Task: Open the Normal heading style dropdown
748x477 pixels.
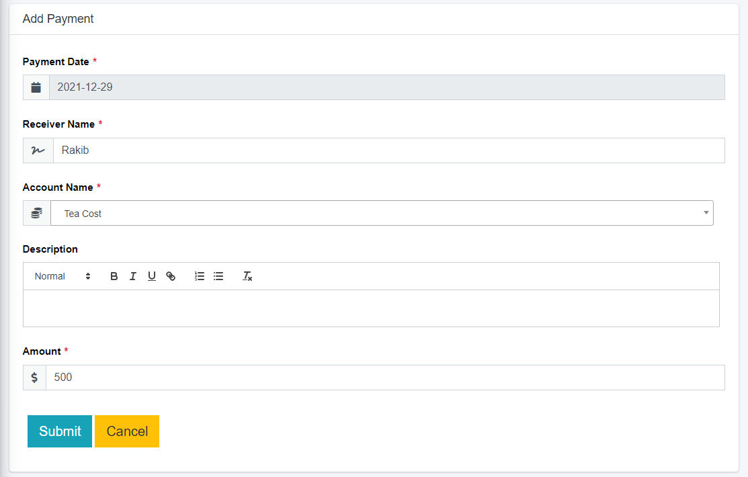Action: pos(63,276)
